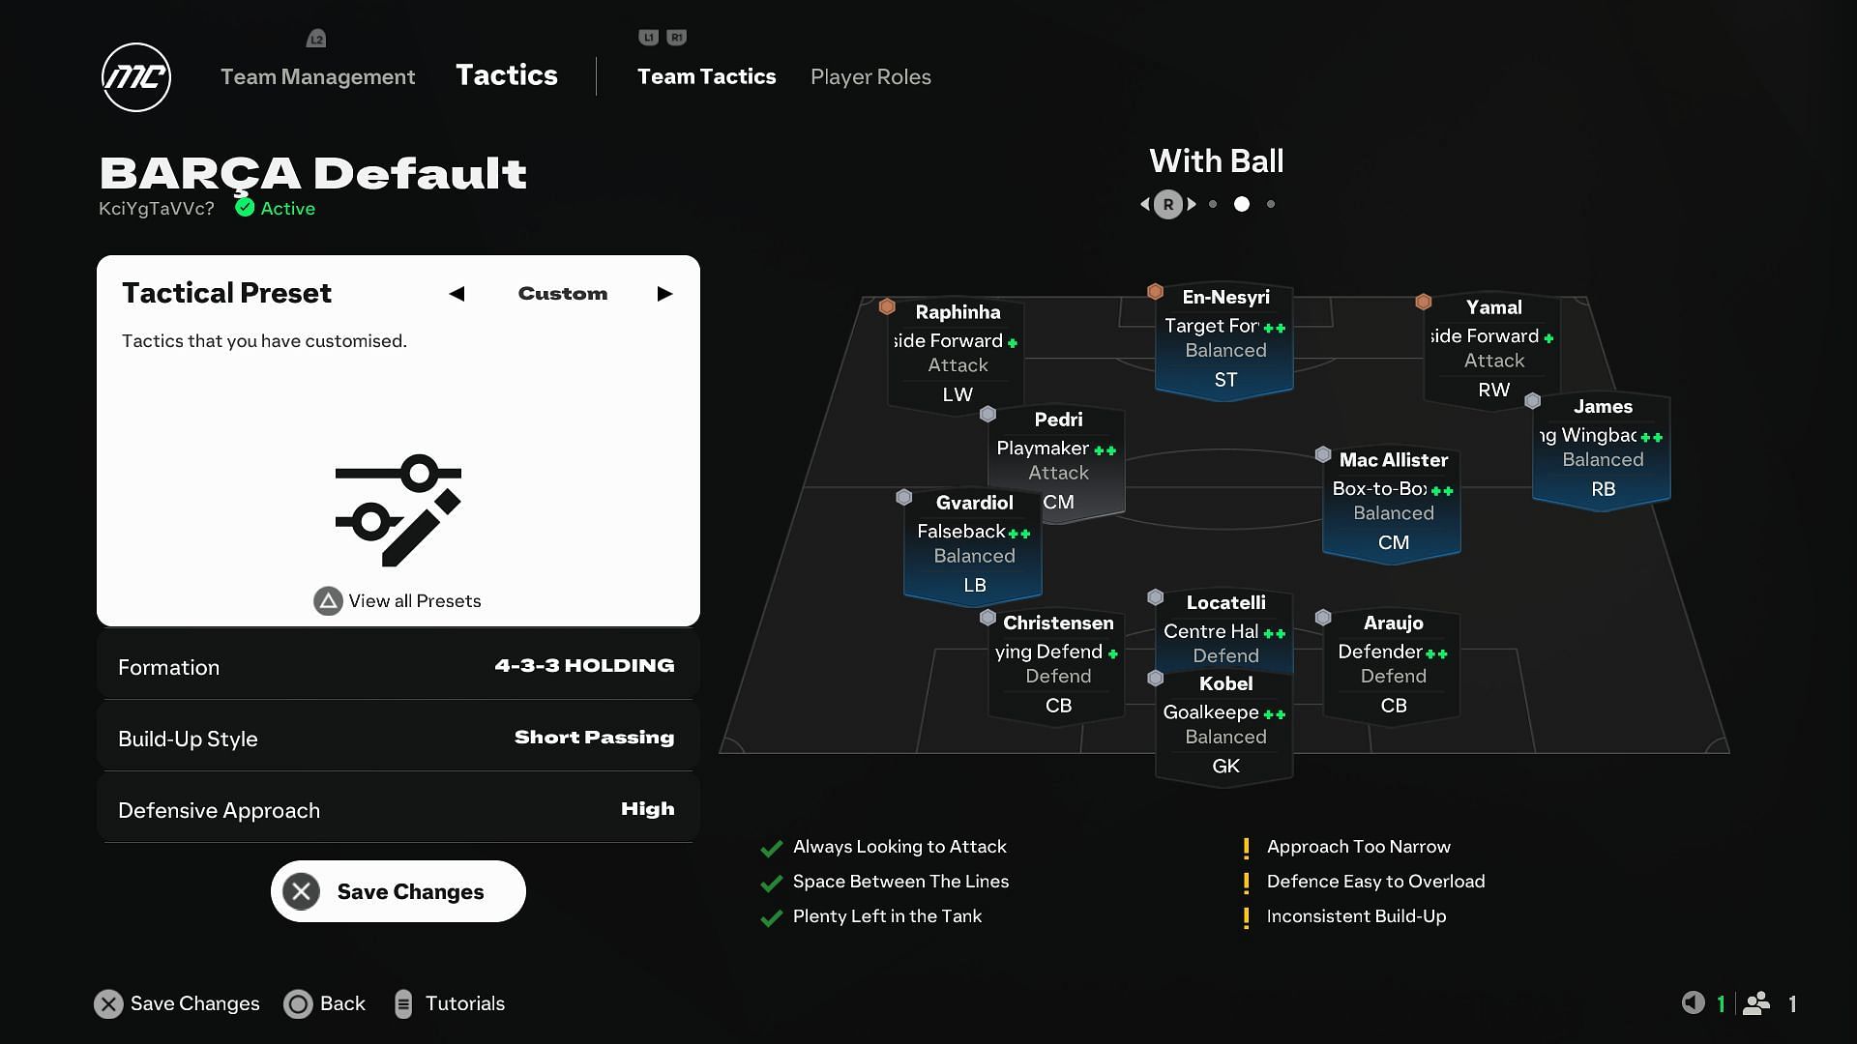Image resolution: width=1857 pixels, height=1044 pixels.
Task: Toggle to the third With Ball page dot
Action: click(1273, 204)
